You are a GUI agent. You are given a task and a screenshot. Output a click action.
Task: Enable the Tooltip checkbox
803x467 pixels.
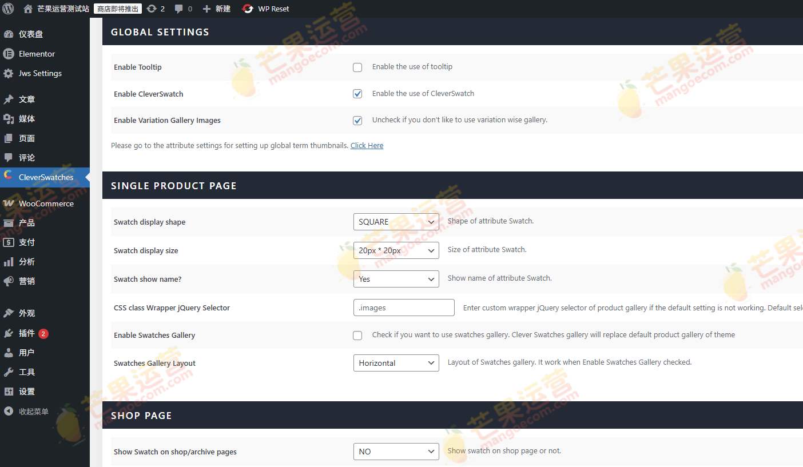click(x=357, y=67)
